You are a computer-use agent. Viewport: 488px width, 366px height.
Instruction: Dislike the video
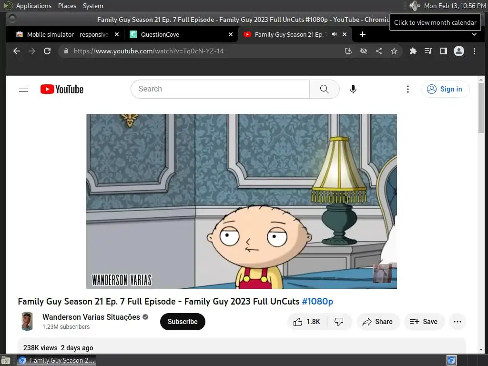[x=339, y=322]
